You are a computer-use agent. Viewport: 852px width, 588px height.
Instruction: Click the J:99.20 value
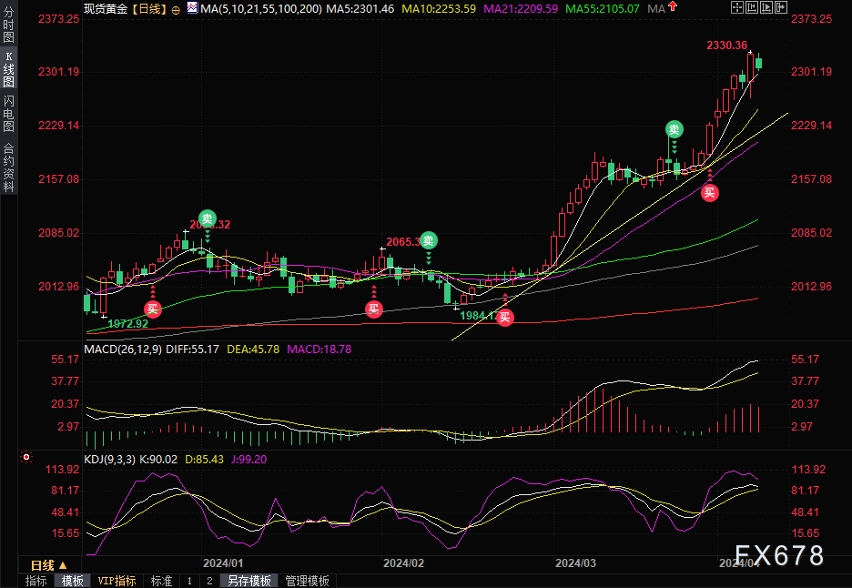coord(248,460)
